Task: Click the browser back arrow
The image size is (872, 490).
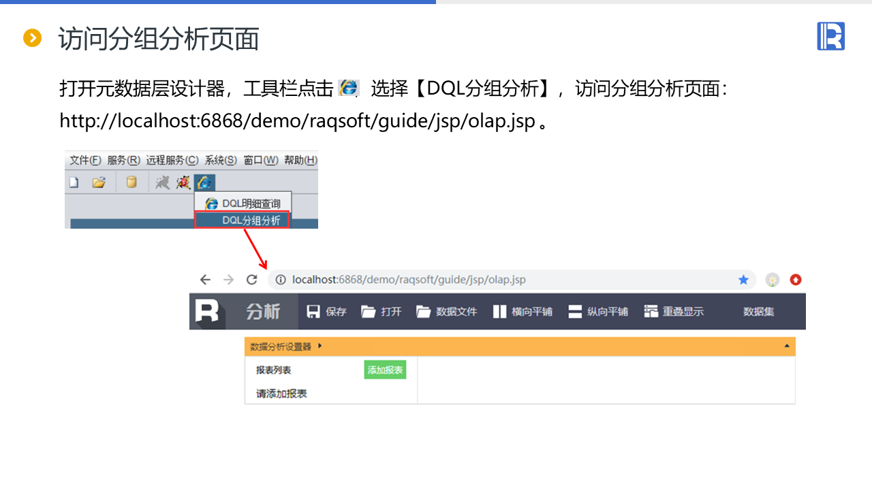Action: point(205,280)
